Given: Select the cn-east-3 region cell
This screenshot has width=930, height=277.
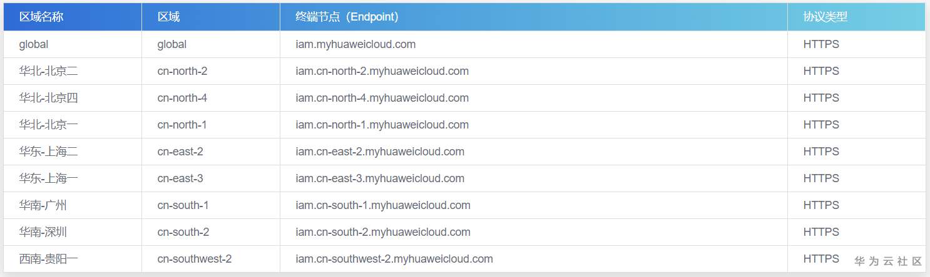Looking at the screenshot, I should [x=180, y=178].
